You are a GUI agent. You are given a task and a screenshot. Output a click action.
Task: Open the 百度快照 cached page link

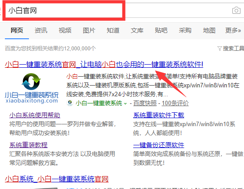tap(145, 103)
